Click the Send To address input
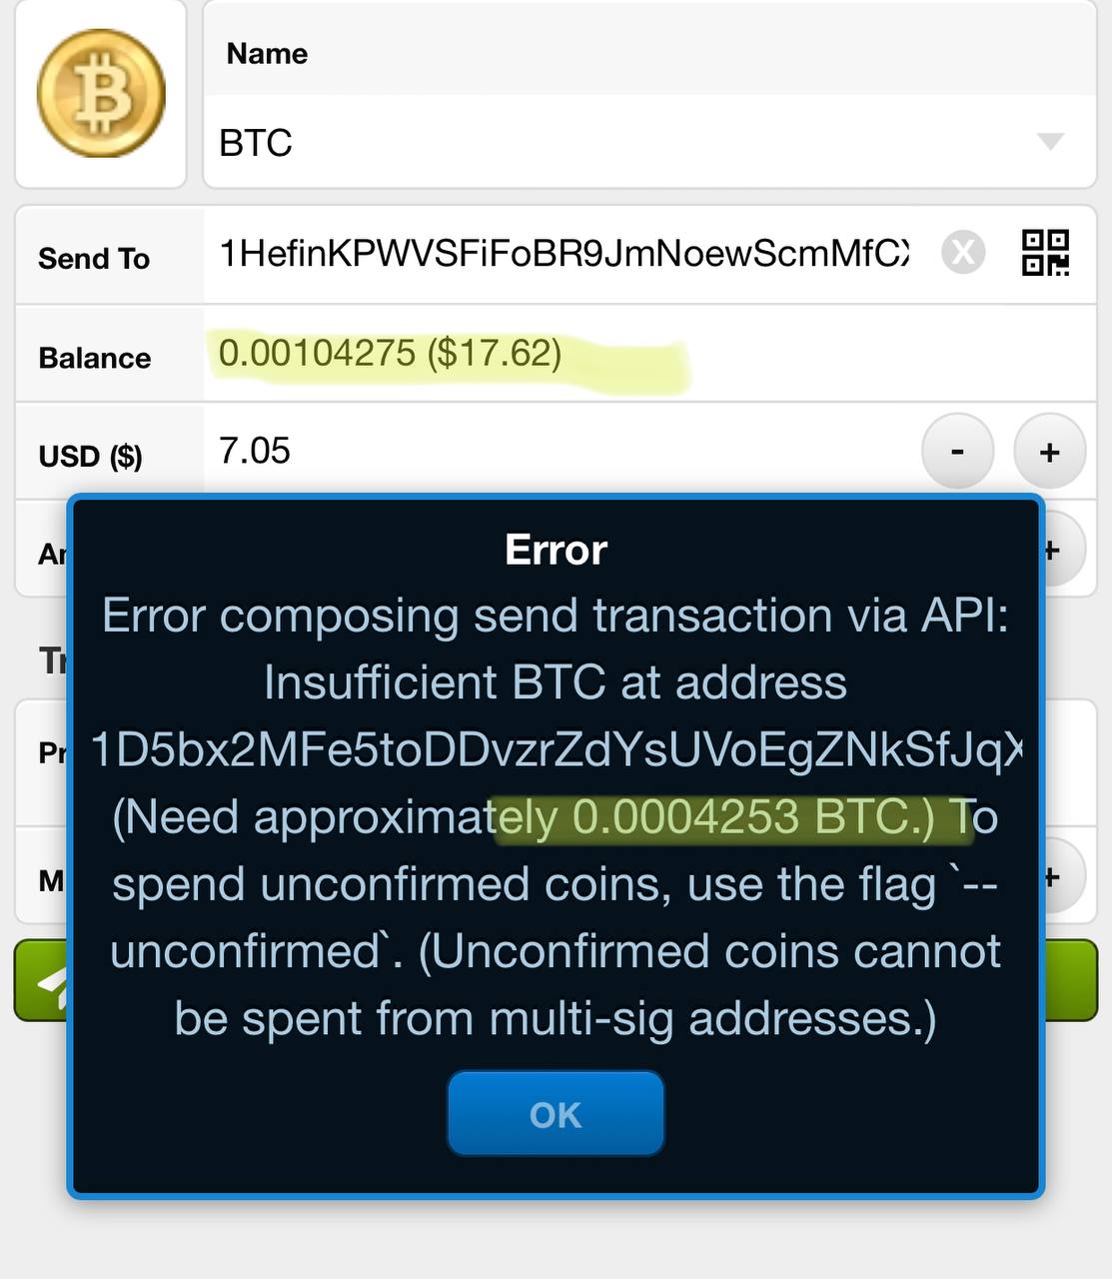This screenshot has height=1279, width=1112. point(564,254)
